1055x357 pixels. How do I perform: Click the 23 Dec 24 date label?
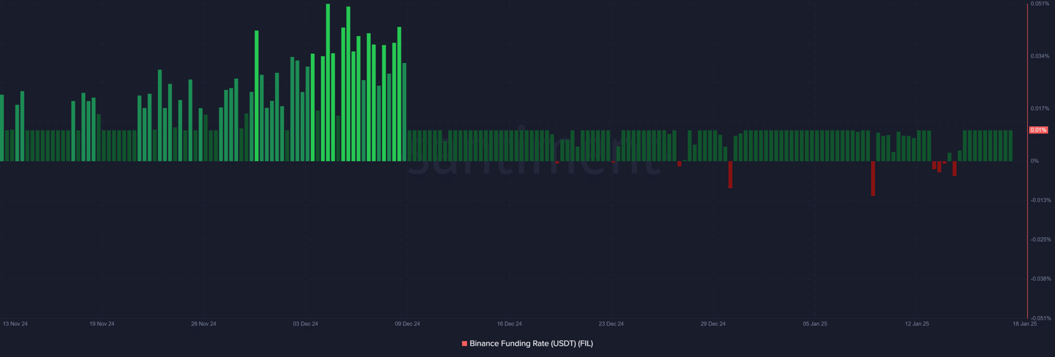point(611,324)
